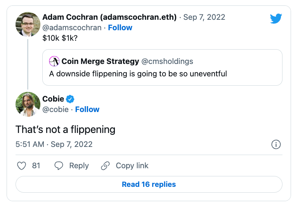298x207 pixels.
Task: Click the 81 likes count
Action: pyautogui.click(x=36, y=166)
